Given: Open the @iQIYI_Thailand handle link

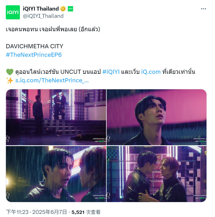Looking at the screenshot, I should tap(43, 16).
